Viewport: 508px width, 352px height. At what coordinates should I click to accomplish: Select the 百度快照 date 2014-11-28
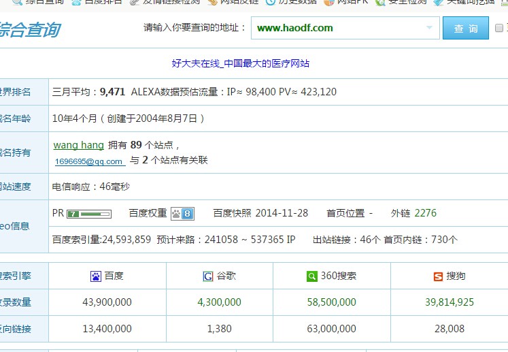pos(282,213)
